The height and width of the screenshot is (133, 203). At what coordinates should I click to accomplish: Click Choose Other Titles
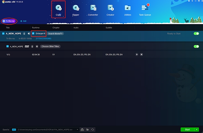point(50,46)
